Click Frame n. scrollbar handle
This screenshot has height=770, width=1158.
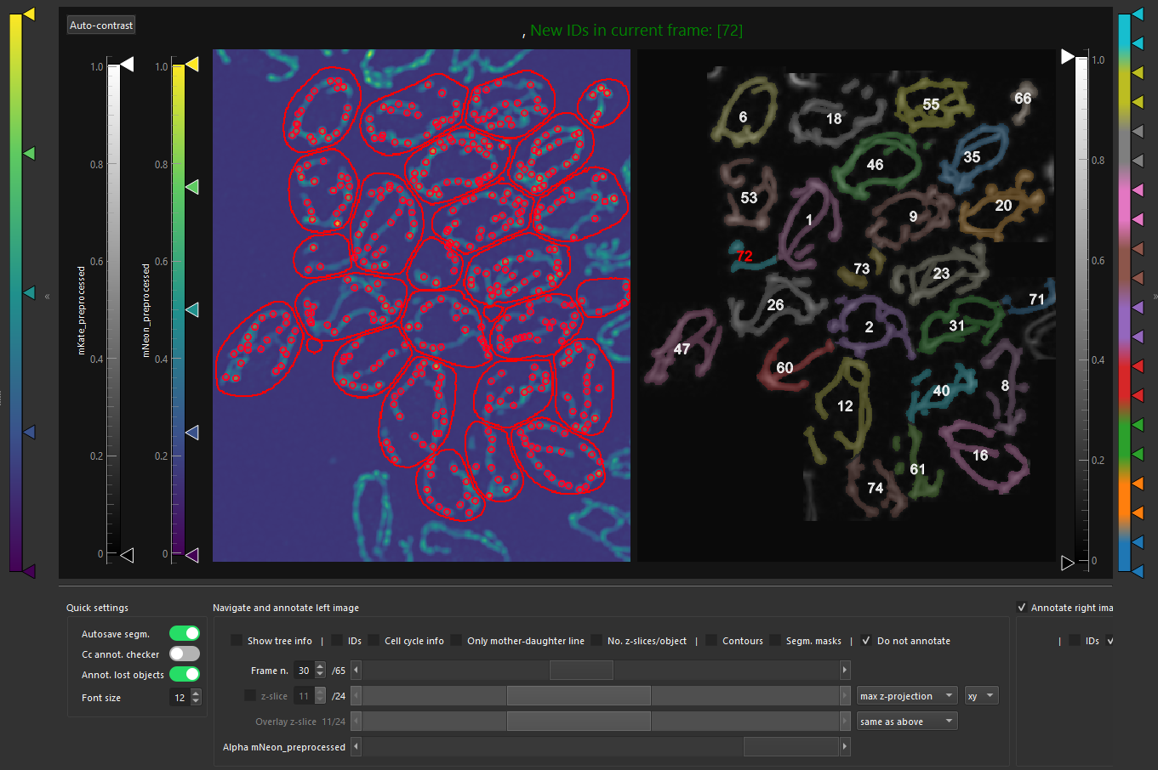581,671
